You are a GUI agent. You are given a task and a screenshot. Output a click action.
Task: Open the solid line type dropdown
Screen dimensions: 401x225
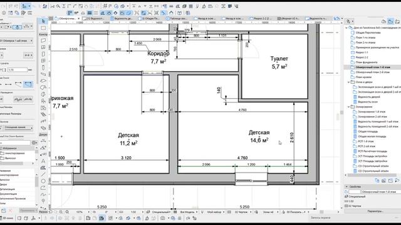(18, 127)
